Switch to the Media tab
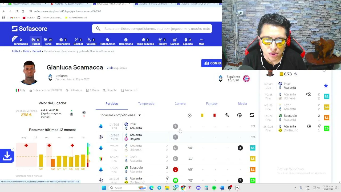 pos(242,103)
